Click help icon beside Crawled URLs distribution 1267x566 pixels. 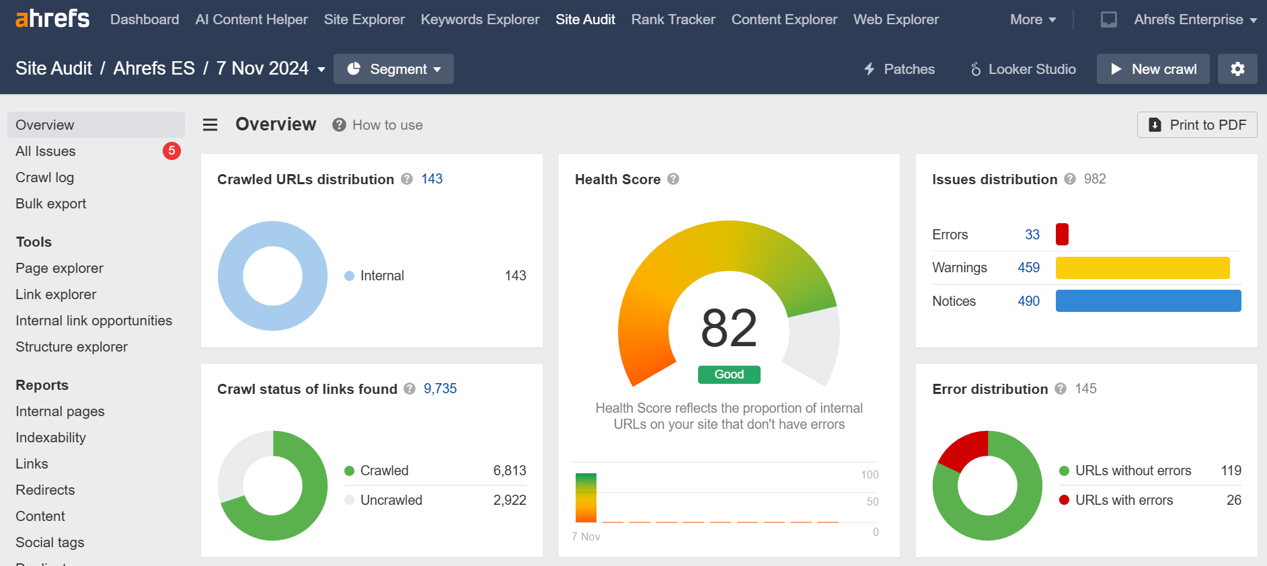[x=407, y=179]
